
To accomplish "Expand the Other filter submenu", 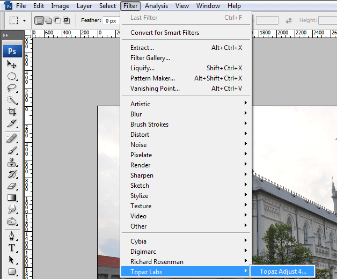I will point(186,226).
